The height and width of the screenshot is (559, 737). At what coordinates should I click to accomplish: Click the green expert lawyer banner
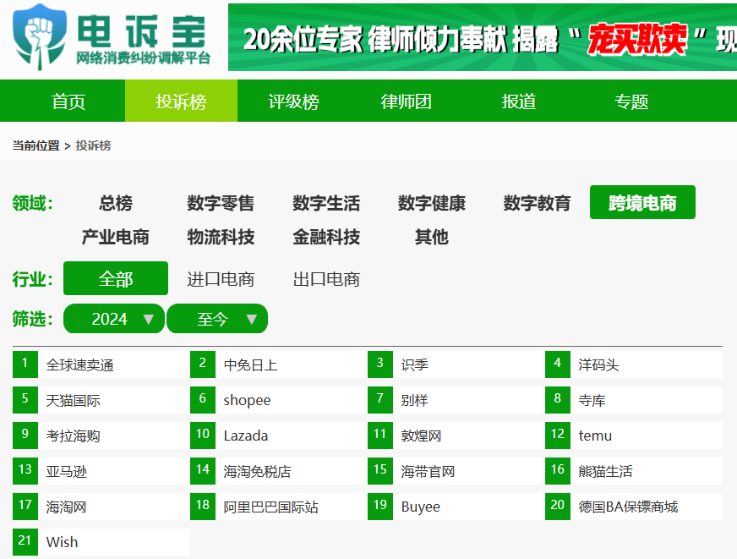[x=483, y=37]
